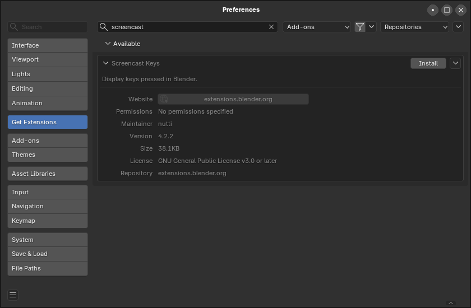
Task: Open the System preferences tab
Action: (48, 240)
